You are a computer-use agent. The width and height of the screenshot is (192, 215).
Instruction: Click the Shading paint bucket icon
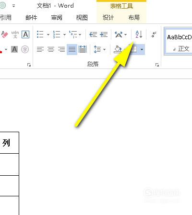click(x=118, y=49)
